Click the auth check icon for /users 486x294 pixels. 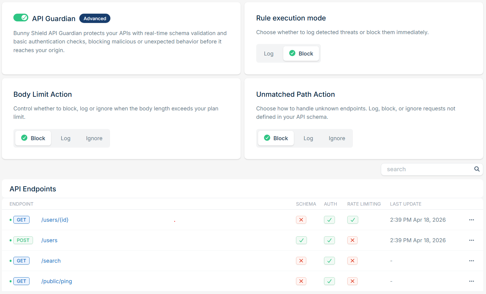[329, 240]
